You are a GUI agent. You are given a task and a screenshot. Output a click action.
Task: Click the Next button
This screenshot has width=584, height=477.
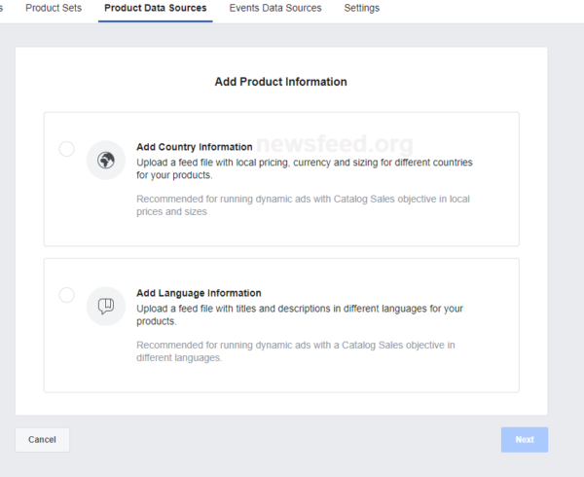pos(524,439)
